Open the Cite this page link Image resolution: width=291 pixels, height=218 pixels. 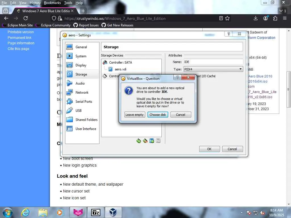point(18,49)
